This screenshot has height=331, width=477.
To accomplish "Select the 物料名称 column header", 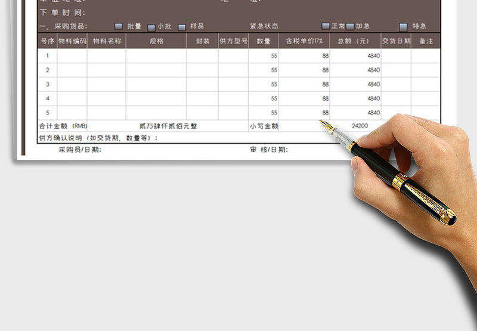I will (107, 41).
